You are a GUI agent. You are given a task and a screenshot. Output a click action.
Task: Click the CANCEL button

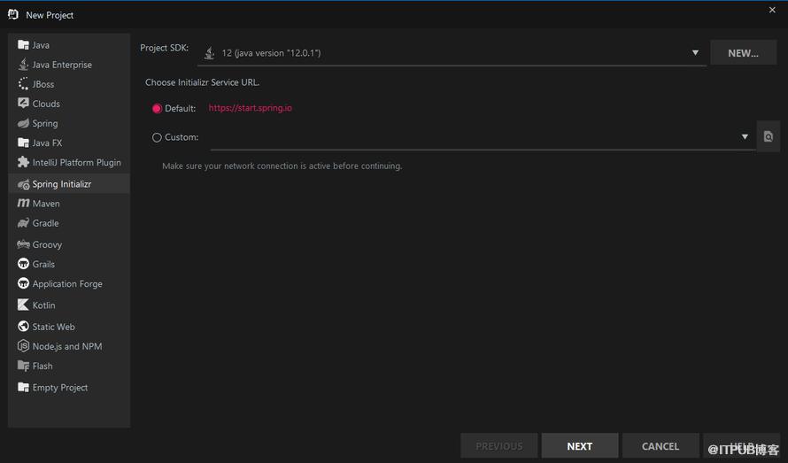(x=661, y=446)
